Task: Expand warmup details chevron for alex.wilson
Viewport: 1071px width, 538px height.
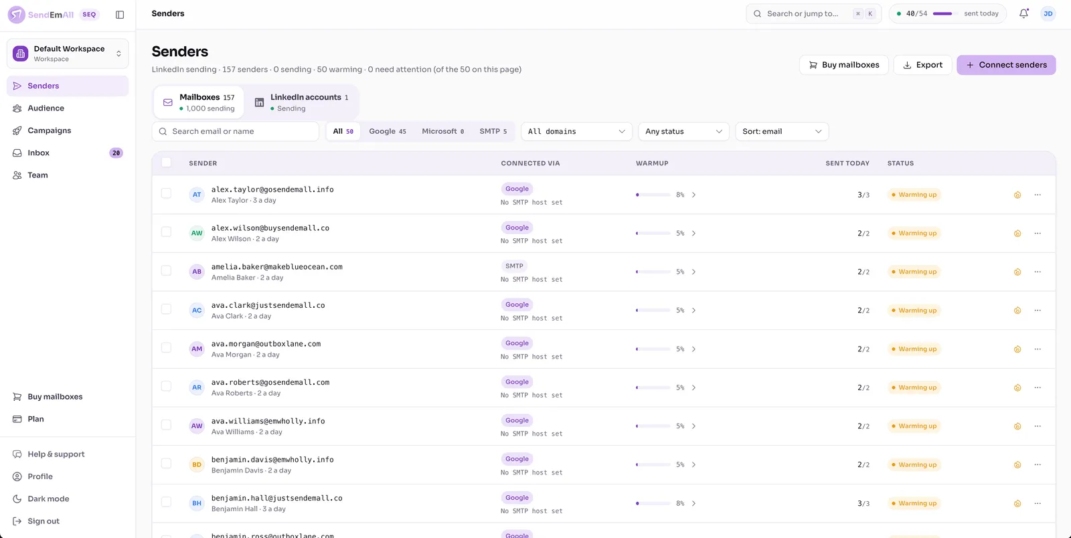Action: click(693, 234)
